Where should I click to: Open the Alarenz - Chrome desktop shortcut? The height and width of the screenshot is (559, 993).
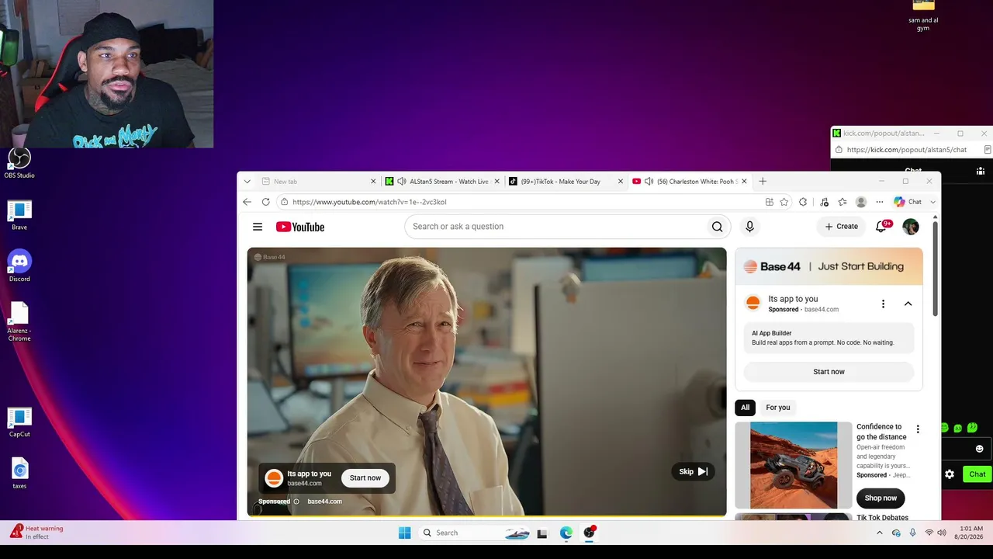pos(19,321)
